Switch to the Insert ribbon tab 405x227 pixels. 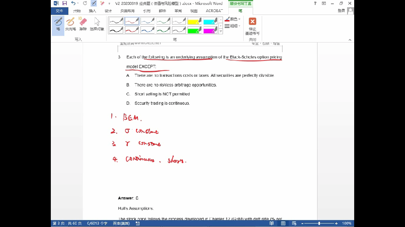pyautogui.click(x=92, y=11)
